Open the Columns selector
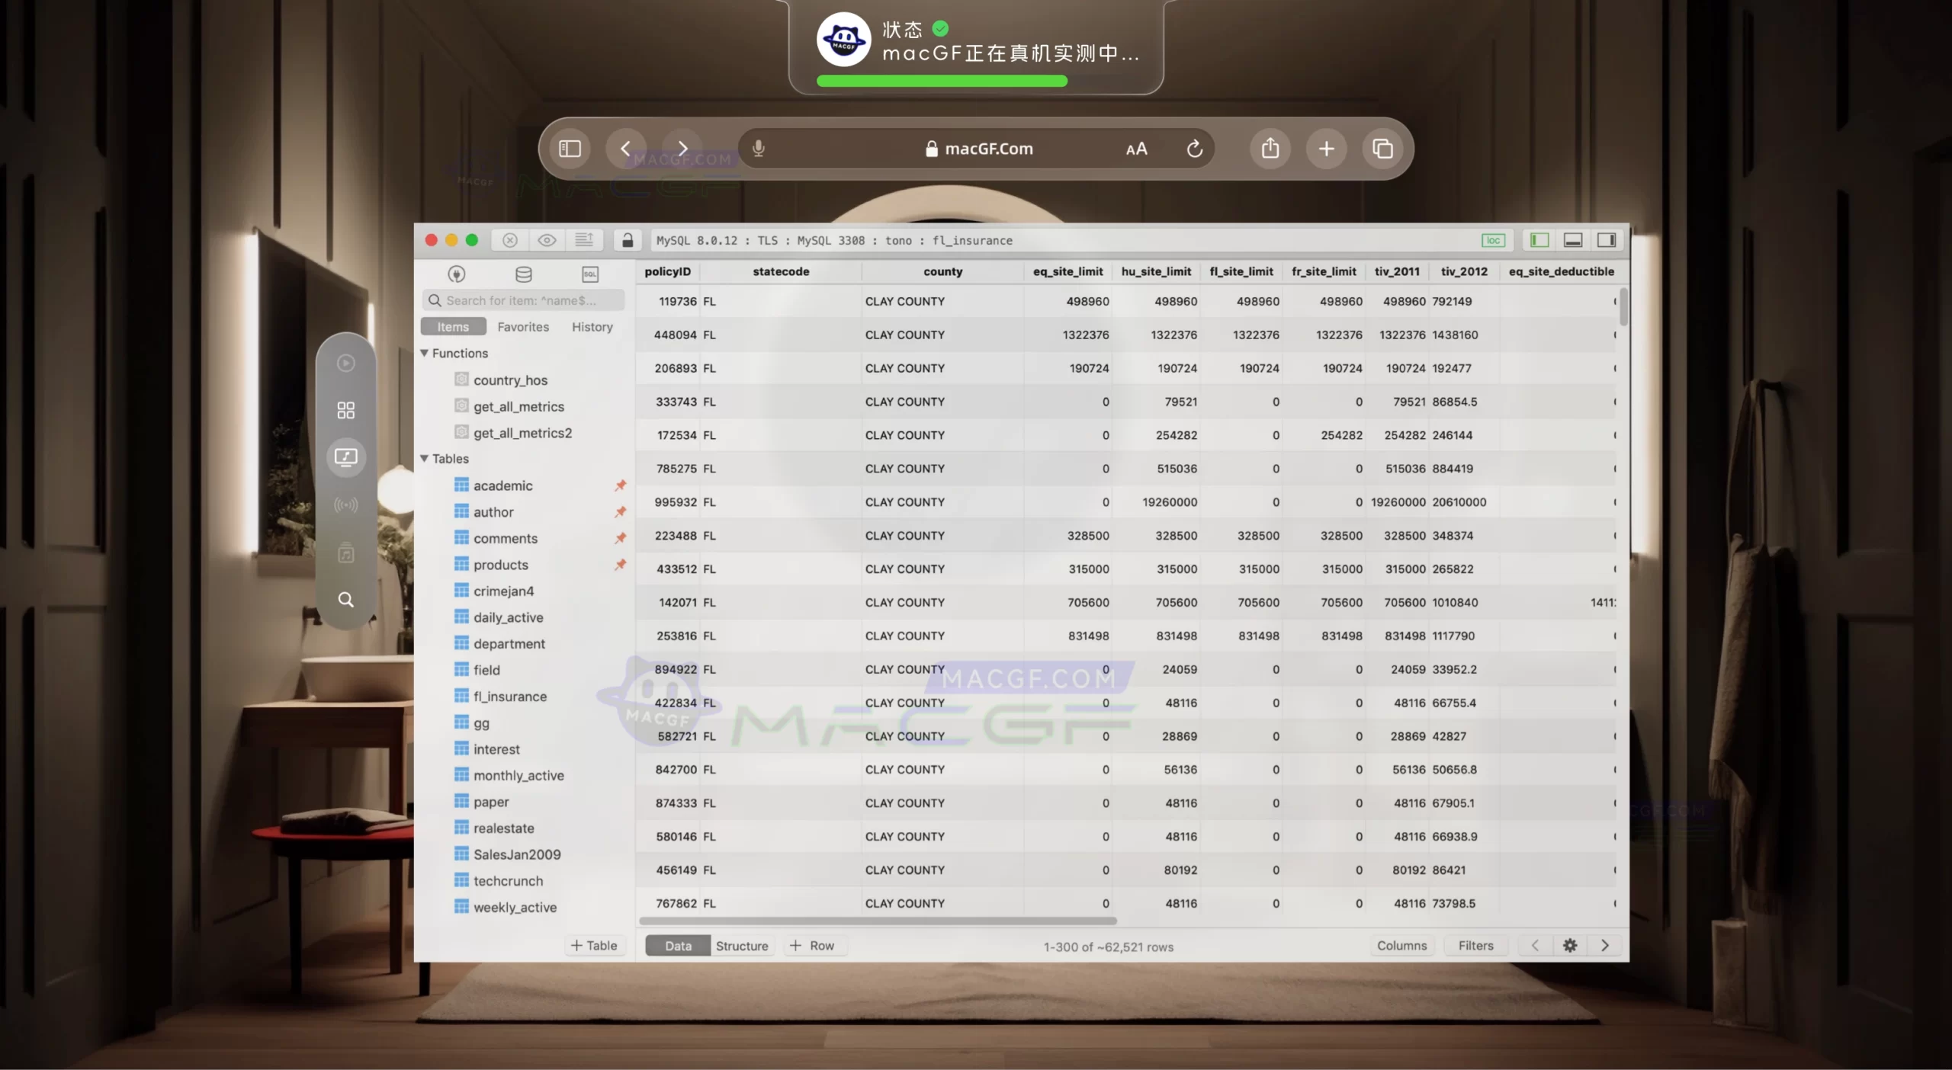The height and width of the screenshot is (1070, 1952). (1401, 945)
